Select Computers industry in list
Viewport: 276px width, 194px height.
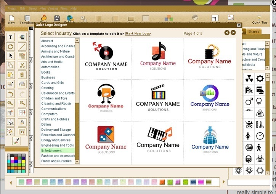click(x=58, y=114)
